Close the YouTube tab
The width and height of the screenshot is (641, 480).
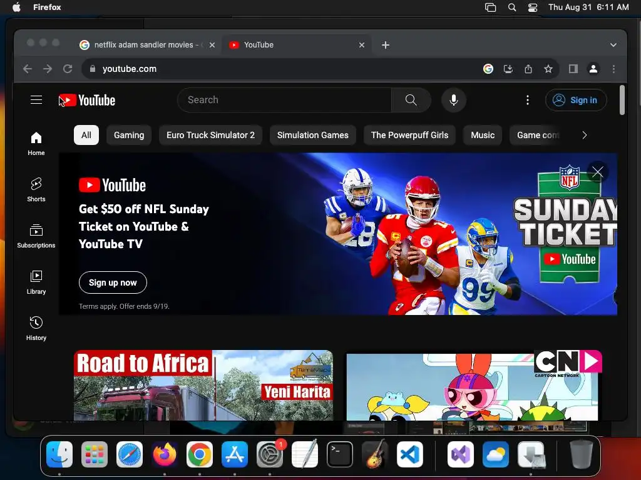click(362, 45)
